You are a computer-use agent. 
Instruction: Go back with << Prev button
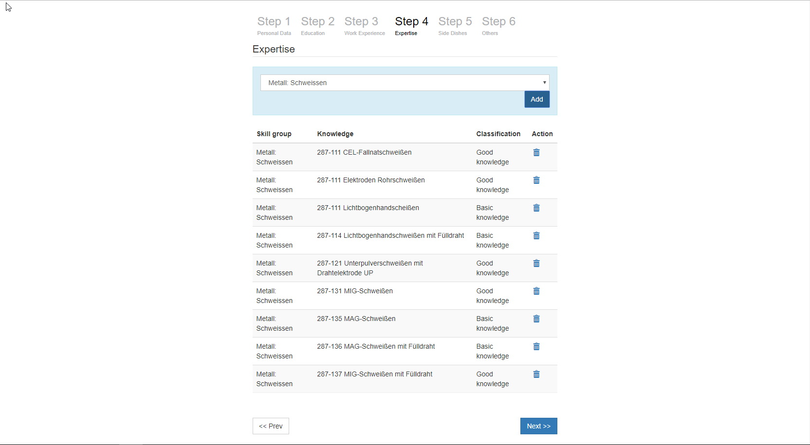271,426
